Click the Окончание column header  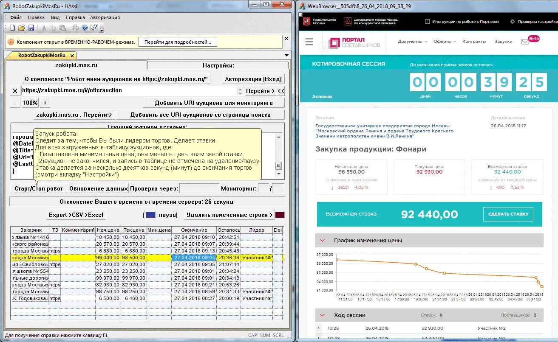click(194, 230)
